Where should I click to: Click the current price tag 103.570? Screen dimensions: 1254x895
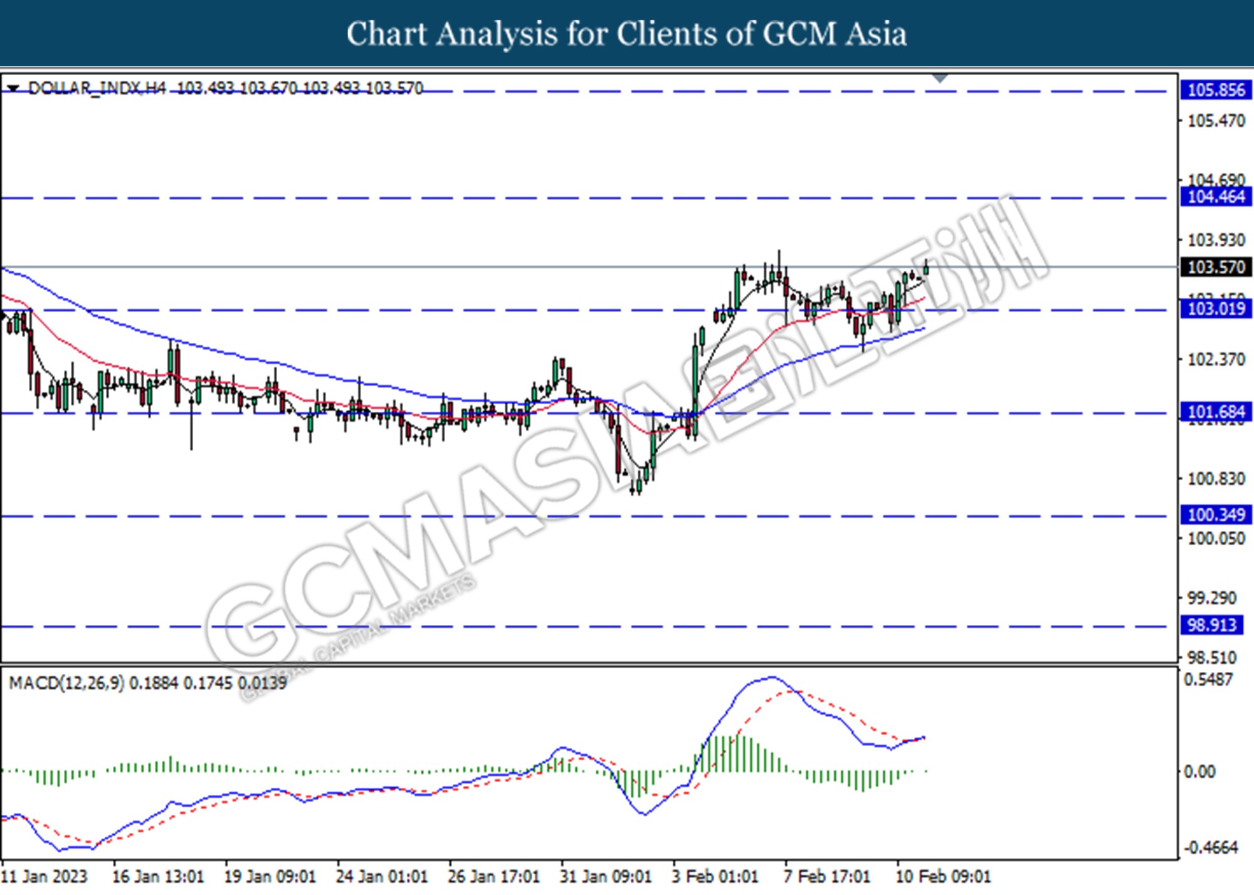(1216, 267)
